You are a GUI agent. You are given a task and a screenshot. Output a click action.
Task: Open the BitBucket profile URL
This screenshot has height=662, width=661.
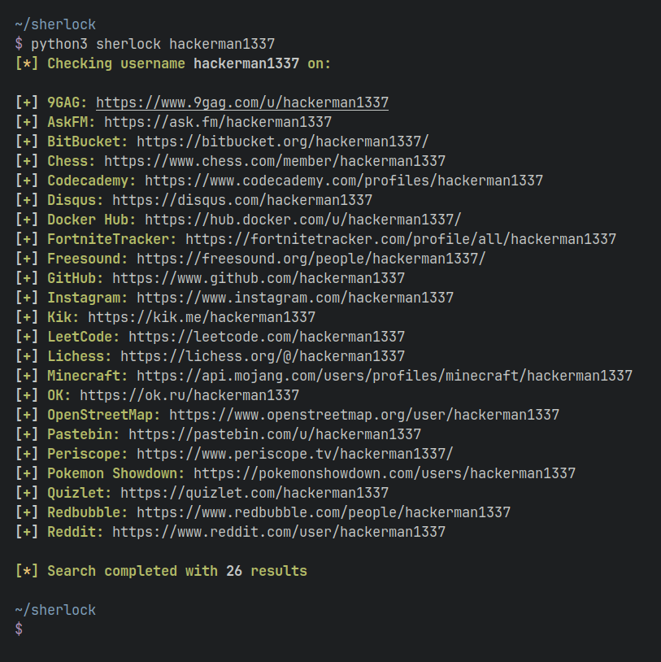click(282, 142)
